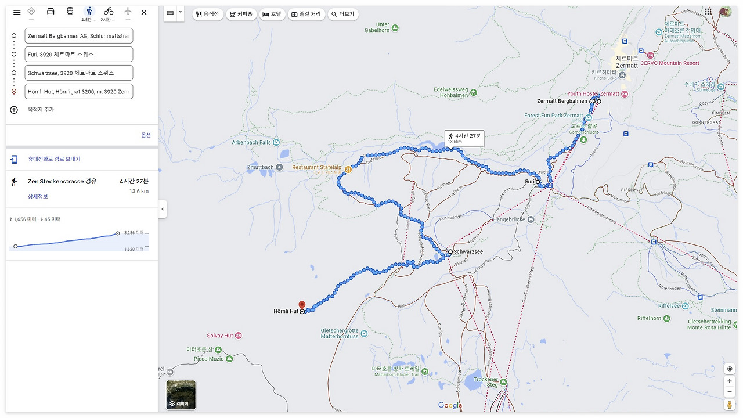The image size is (743, 418).
Task: Open the input tools dropdown arrow
Action: (x=180, y=13)
